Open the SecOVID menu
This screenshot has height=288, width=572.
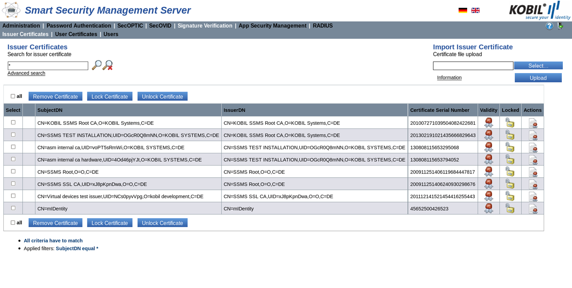pos(160,26)
